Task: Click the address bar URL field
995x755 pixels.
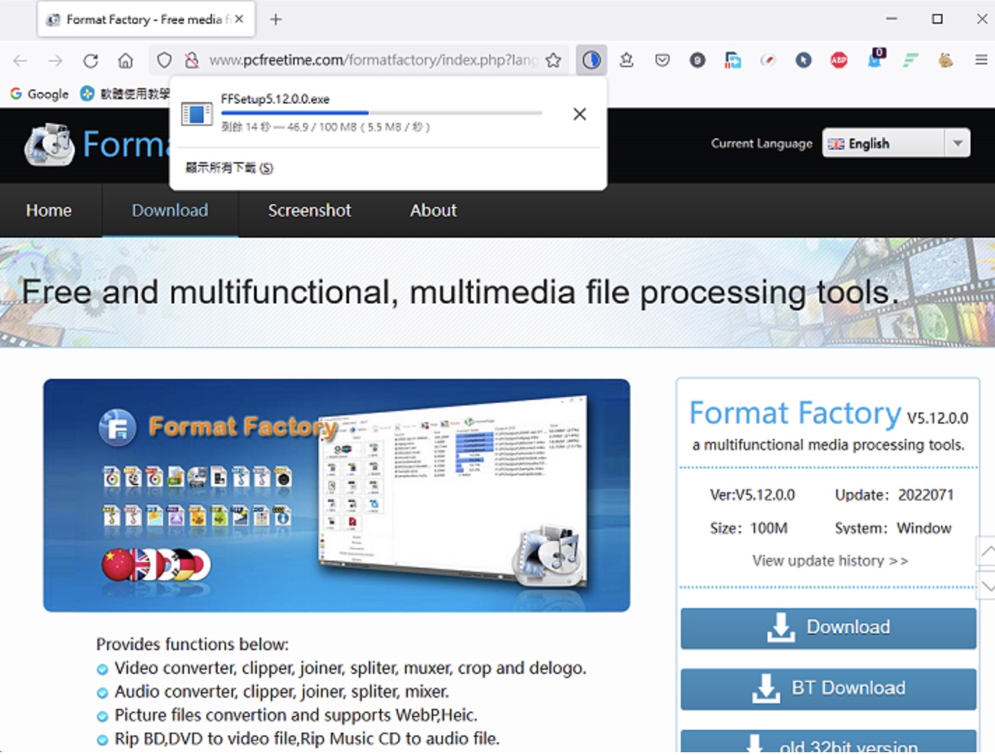Action: click(372, 61)
